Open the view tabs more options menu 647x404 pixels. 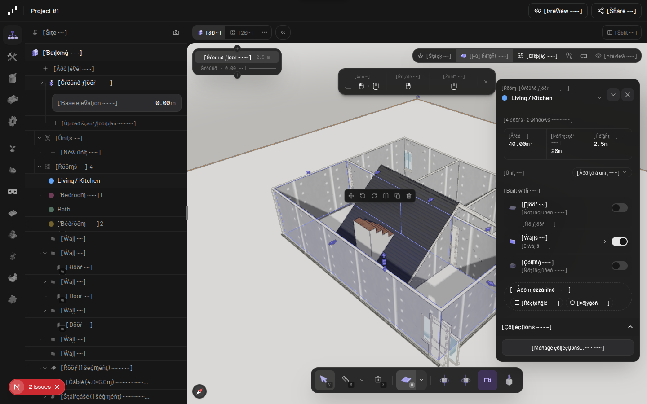point(265,32)
